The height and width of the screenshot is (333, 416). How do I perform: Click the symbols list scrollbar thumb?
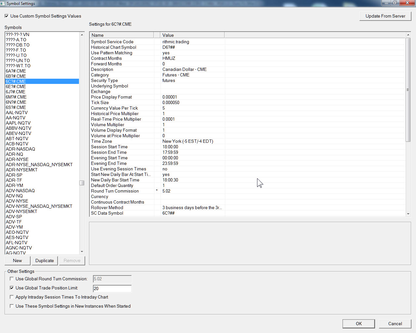82,183
